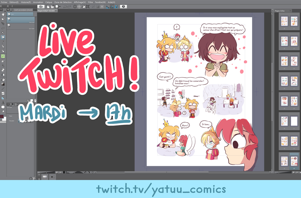Toggle snap to special ruler
301x198 pixels.
112,7
